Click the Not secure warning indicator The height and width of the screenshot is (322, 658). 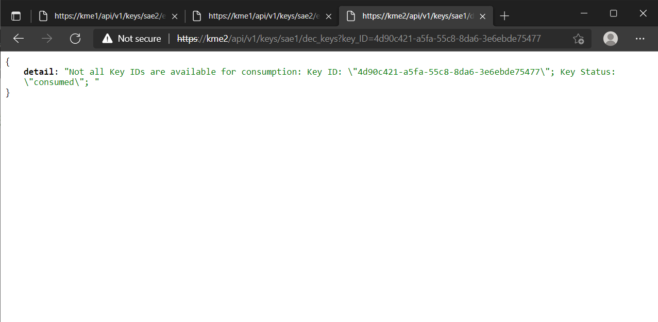[x=132, y=39]
